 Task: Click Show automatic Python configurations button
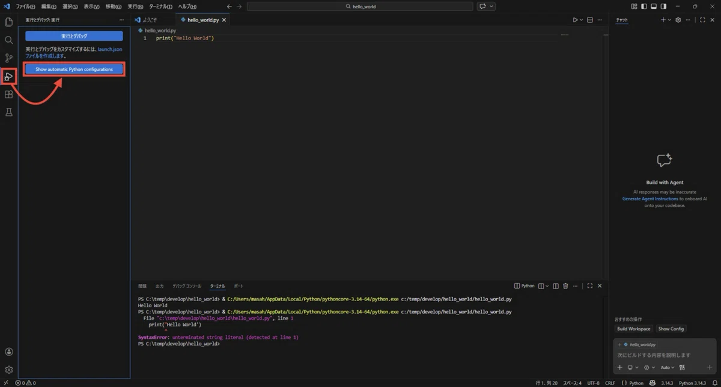click(x=74, y=70)
